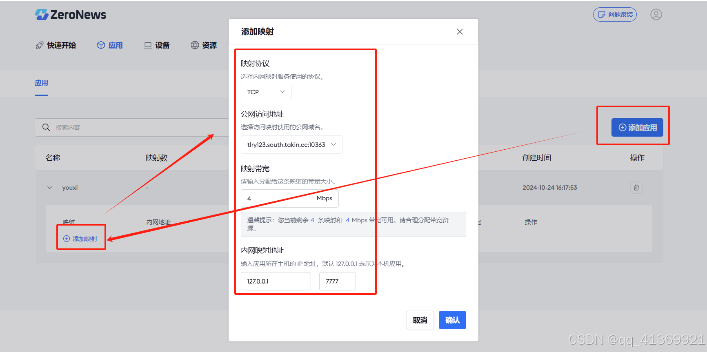The width and height of the screenshot is (707, 352).
Task: Click the 温馨提示 remaining bandwidth notice
Action: pyautogui.click(x=353, y=224)
